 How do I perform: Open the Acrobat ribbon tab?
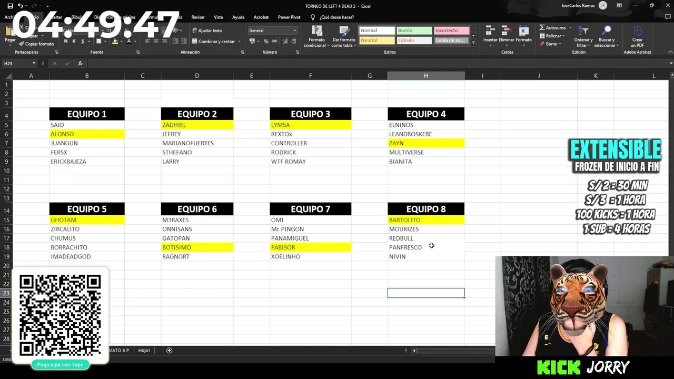coord(261,17)
